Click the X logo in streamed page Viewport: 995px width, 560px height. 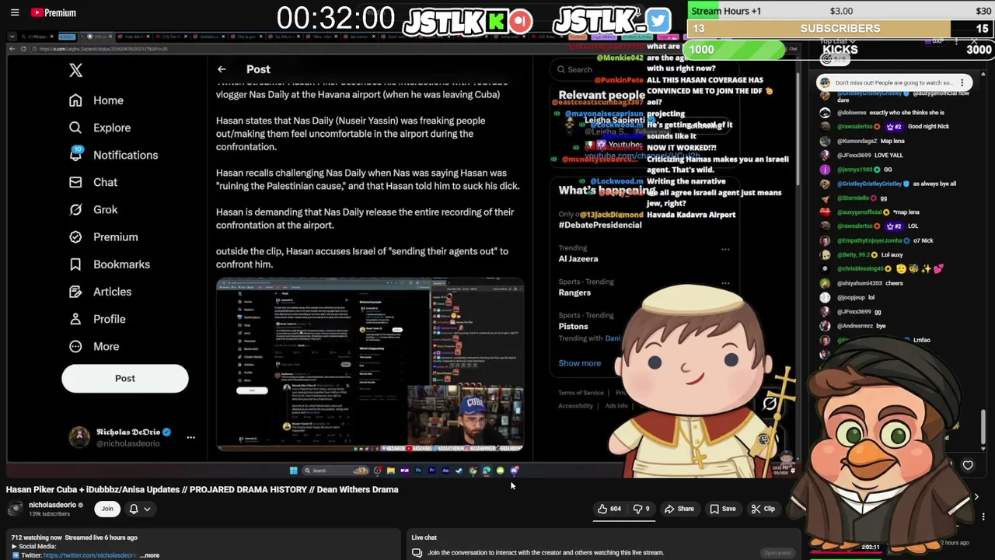click(75, 70)
